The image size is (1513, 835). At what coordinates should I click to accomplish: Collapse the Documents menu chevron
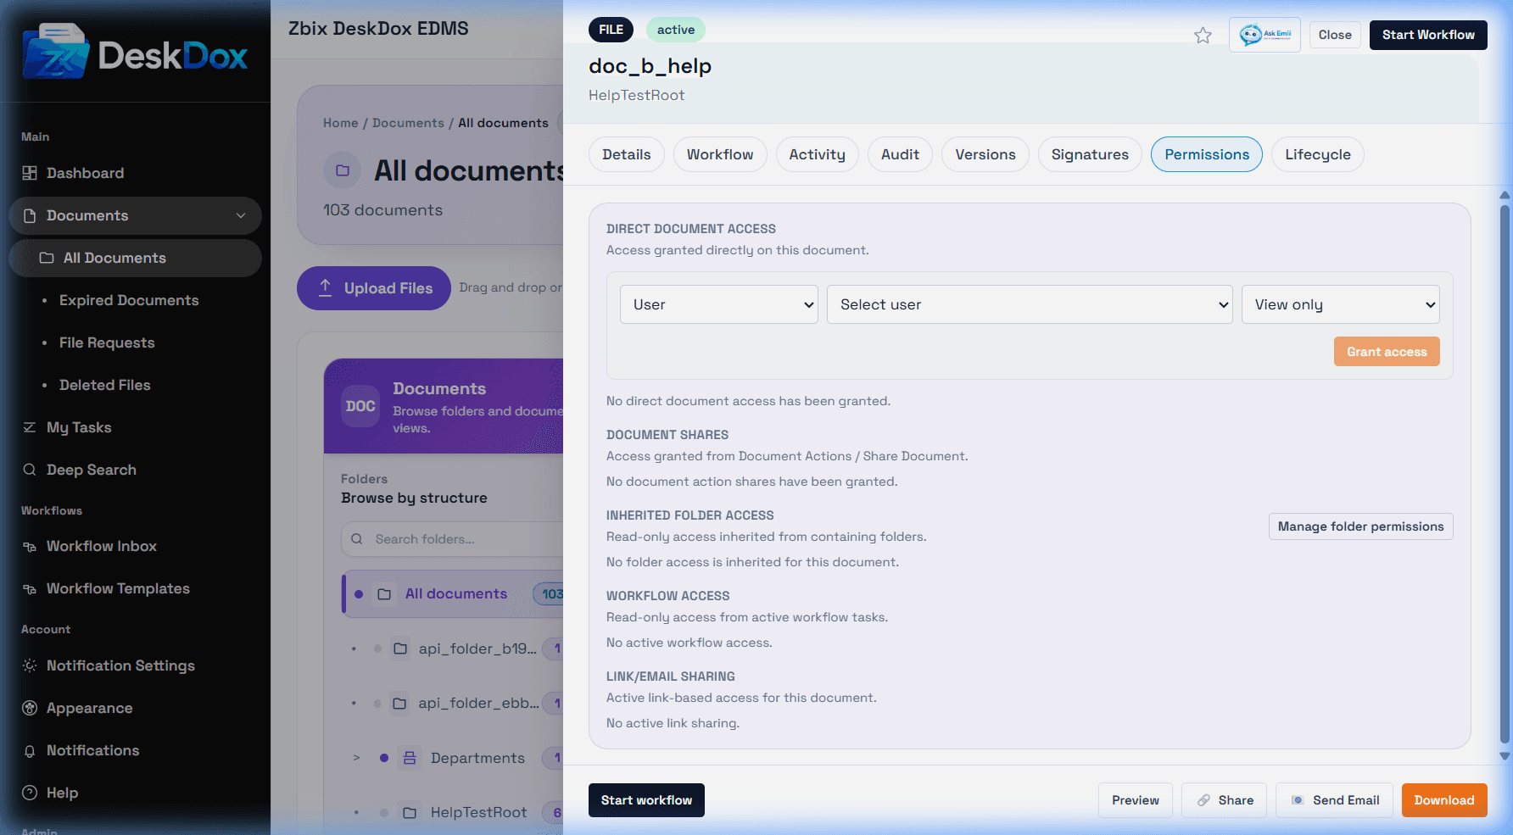point(241,215)
